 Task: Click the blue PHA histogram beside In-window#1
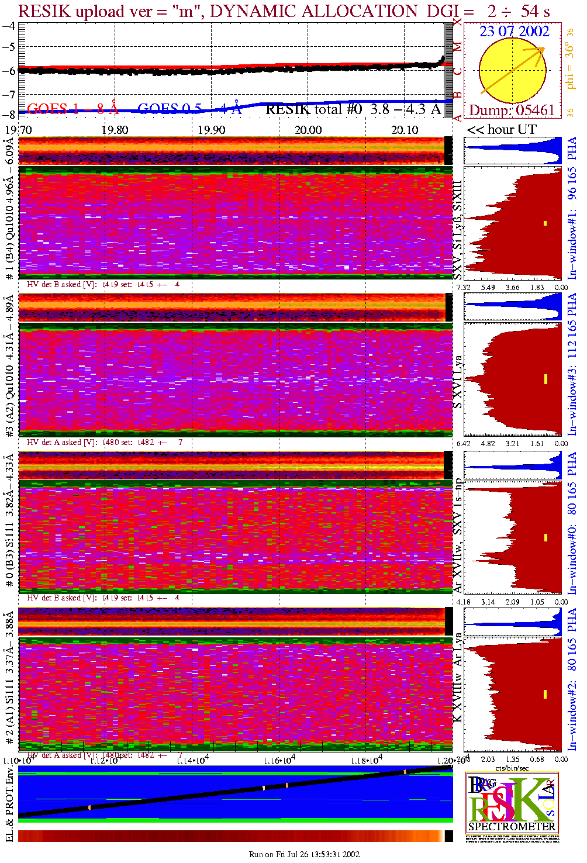pos(513,151)
